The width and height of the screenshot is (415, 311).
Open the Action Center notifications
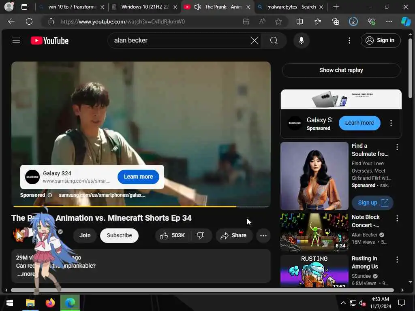tap(402, 303)
